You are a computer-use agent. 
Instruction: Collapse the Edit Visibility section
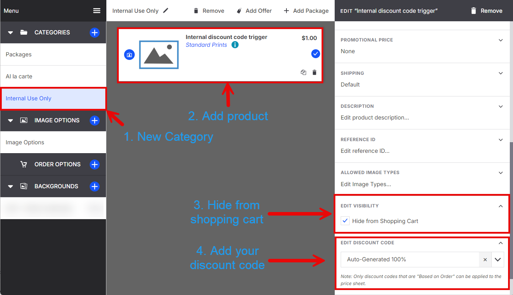501,206
